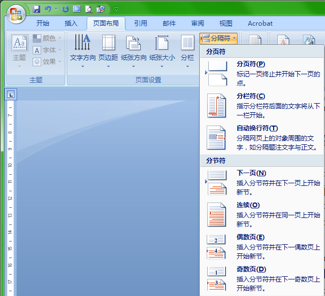Collapse the 分隔符 breaks dropdown button
Viewport: 325px width, 296px height.
(x=218, y=38)
